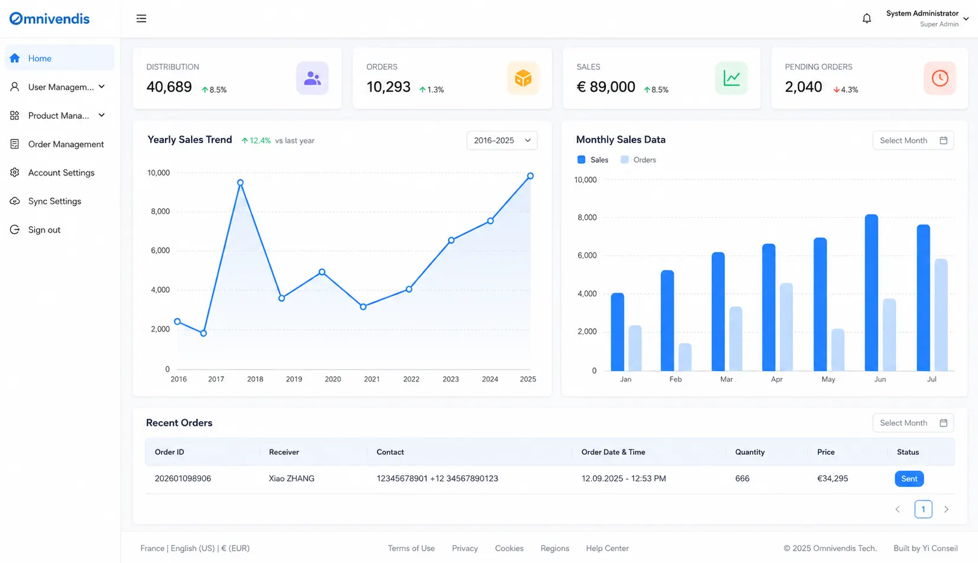Click receiver name Xiao ZHANG
978x563 pixels.
pos(292,478)
